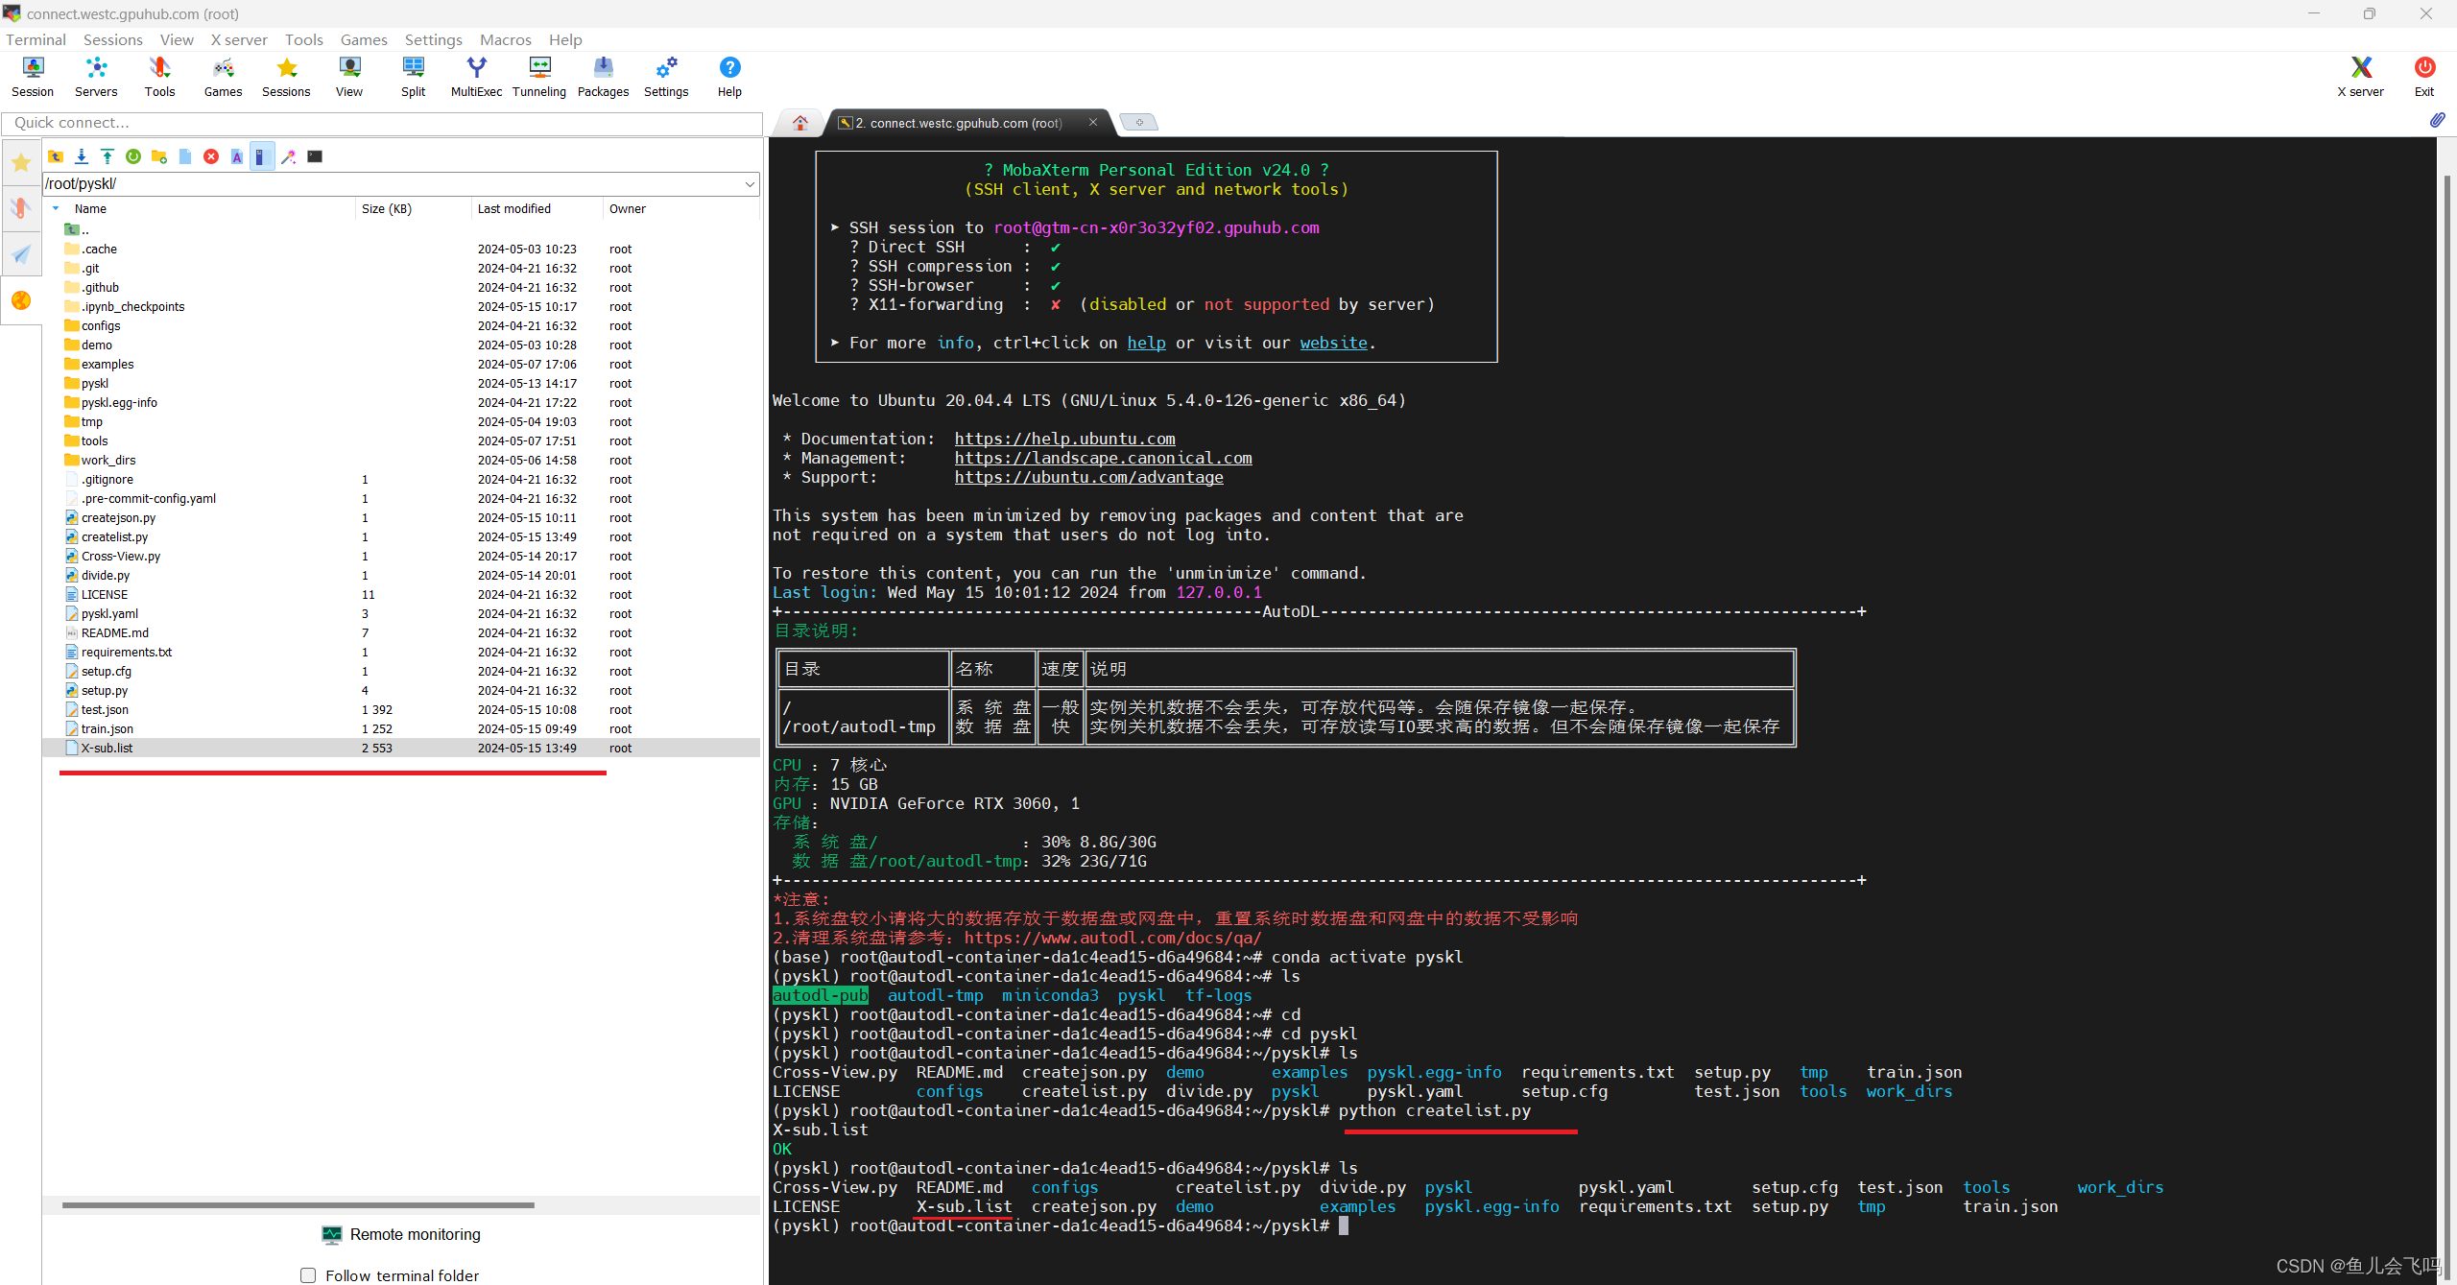Open the Macros menu
Image resolution: width=2457 pixels, height=1285 pixels.
click(x=506, y=39)
